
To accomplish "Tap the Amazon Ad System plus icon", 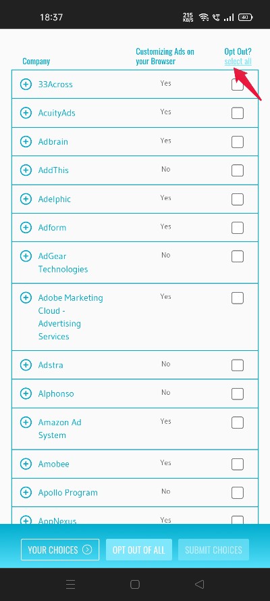I will coord(26,422).
